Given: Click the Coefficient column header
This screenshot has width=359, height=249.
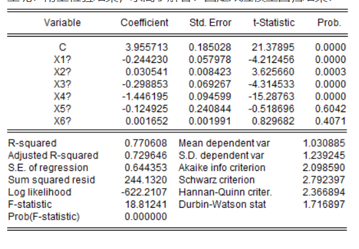Looking at the screenshot, I should 144,23.
